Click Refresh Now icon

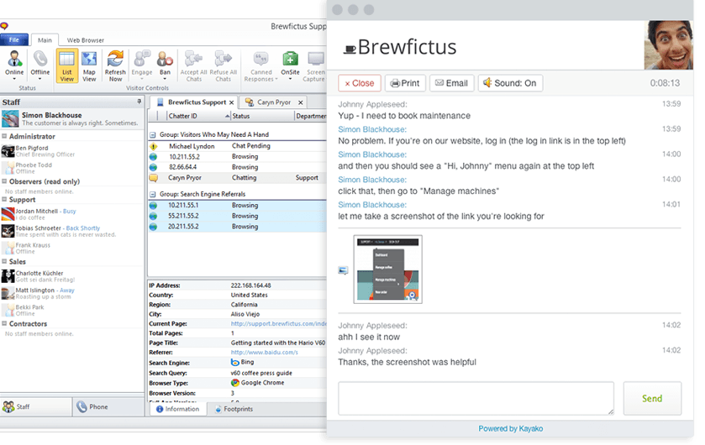116,59
